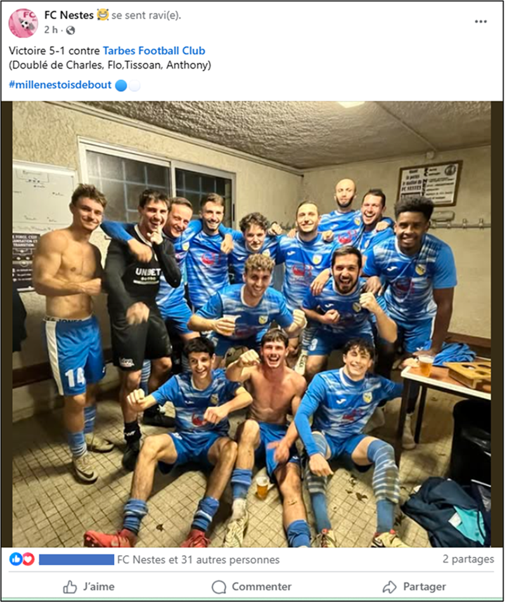
Task: Open the three-dots post options menu
Action: pos(480,22)
